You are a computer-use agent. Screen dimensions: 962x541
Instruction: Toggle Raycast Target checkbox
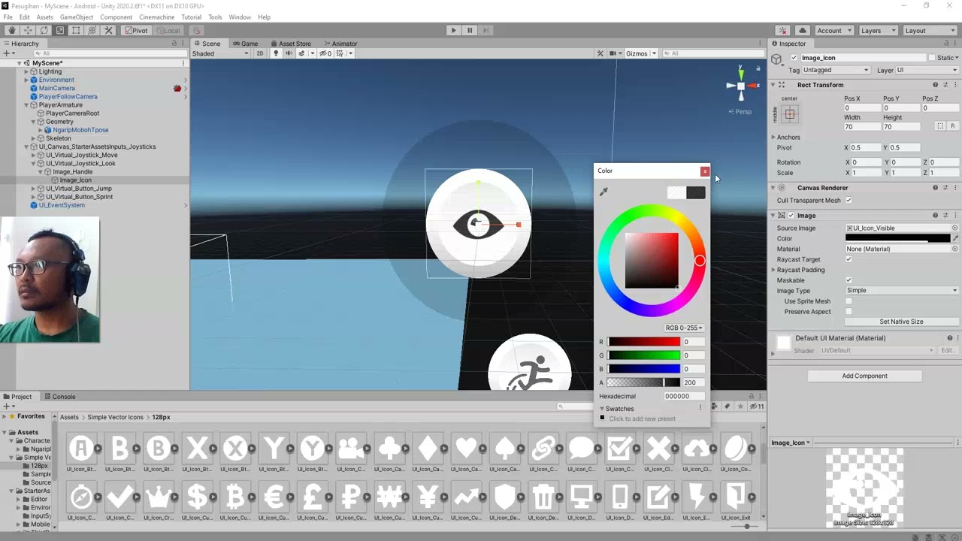(849, 259)
